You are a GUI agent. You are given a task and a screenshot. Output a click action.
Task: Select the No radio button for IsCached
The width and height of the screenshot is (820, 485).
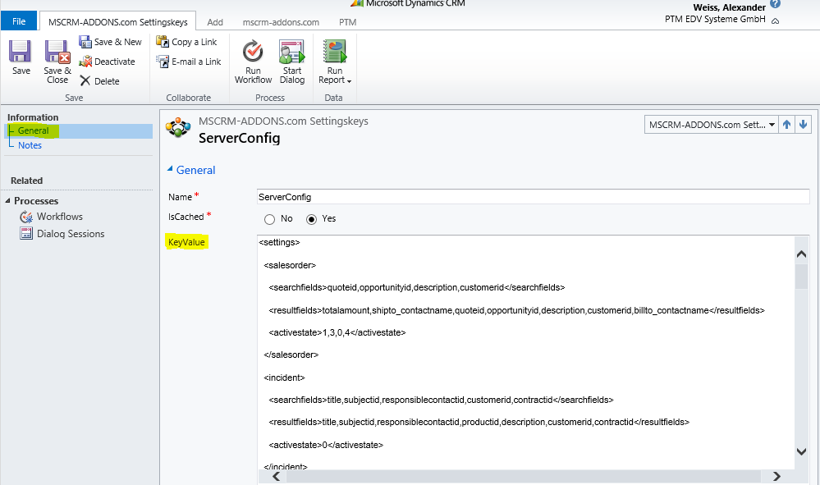click(x=269, y=219)
